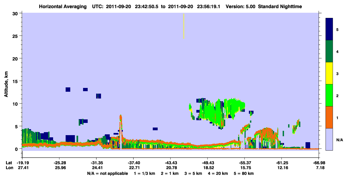The height and width of the screenshot is (181, 354).
Task: Click the latitude value -61.25
Action: tap(282, 163)
